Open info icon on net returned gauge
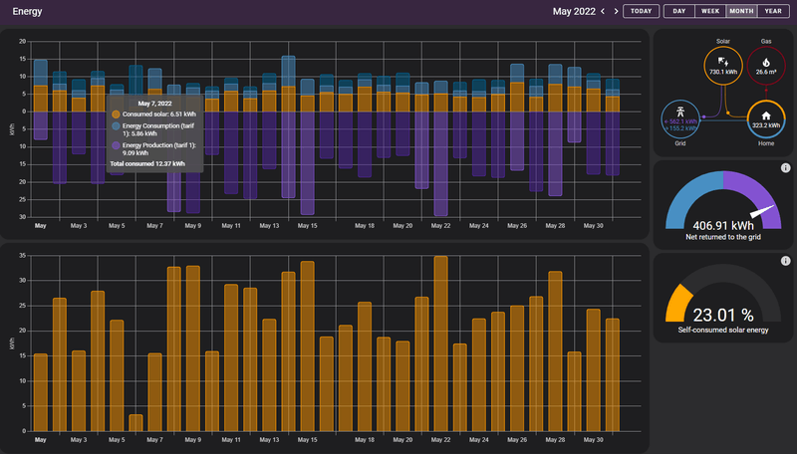Image resolution: width=797 pixels, height=454 pixels. click(x=785, y=168)
